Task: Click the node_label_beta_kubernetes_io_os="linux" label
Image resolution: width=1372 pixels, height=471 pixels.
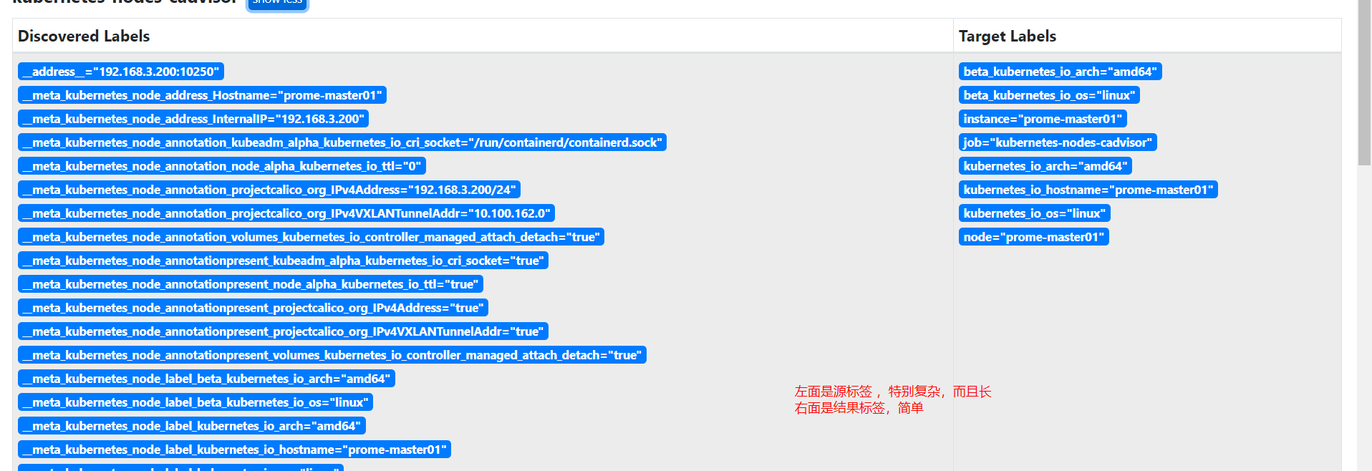Action: [x=195, y=402]
